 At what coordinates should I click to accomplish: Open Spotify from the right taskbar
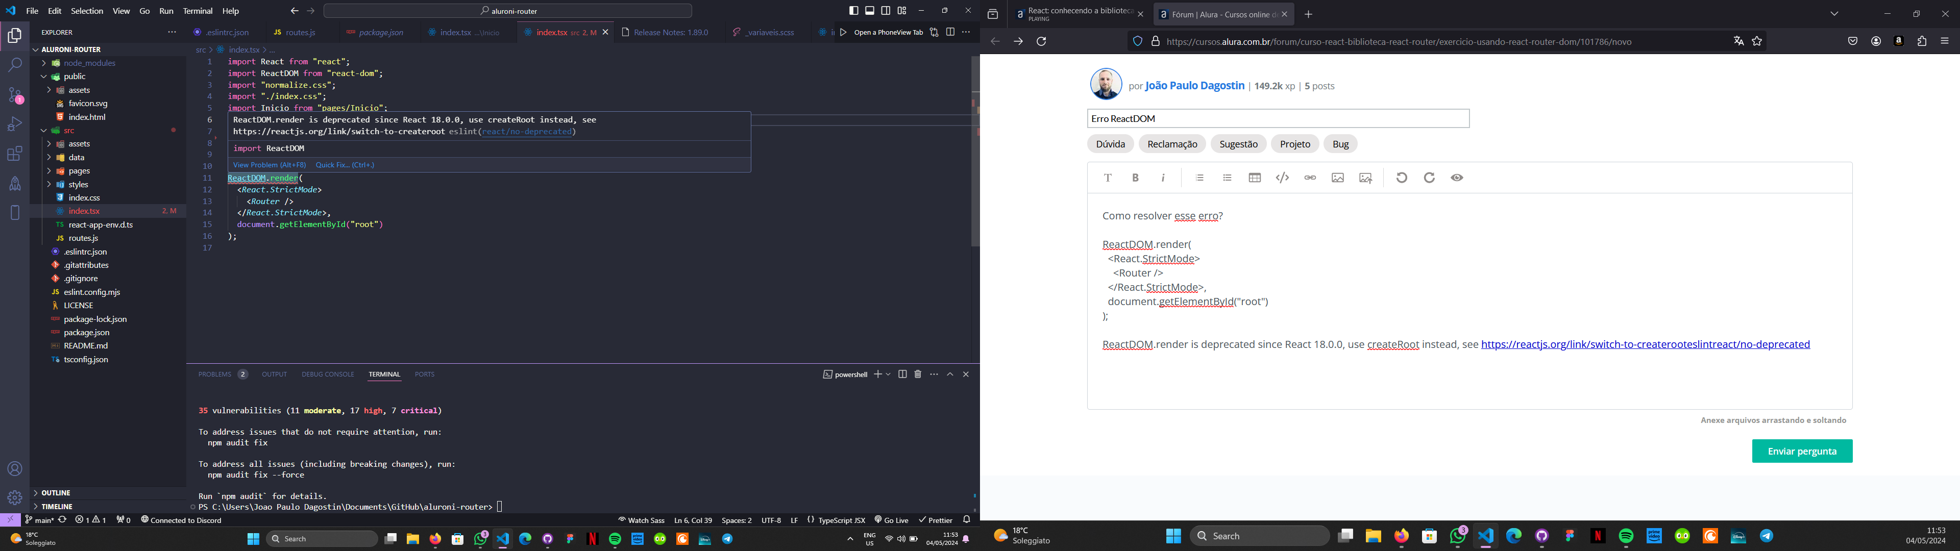tap(1626, 537)
